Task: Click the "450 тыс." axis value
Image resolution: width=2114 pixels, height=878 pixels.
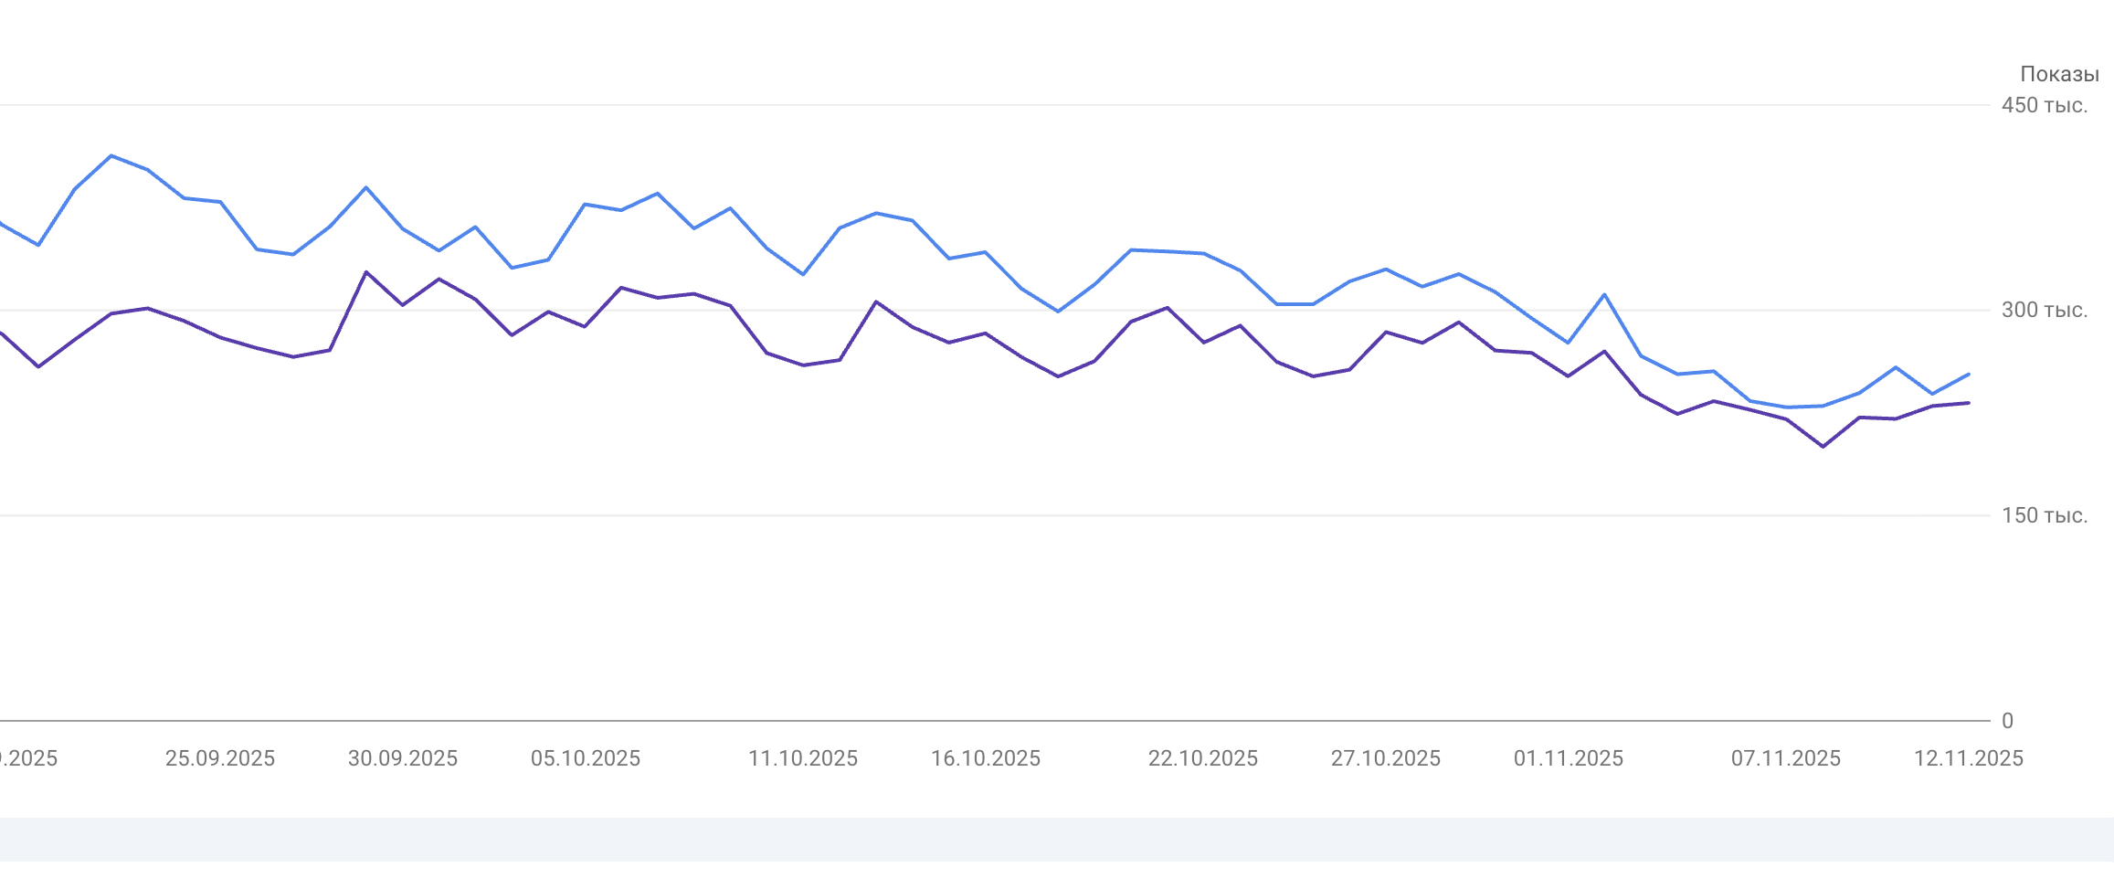Action: click(x=2045, y=105)
